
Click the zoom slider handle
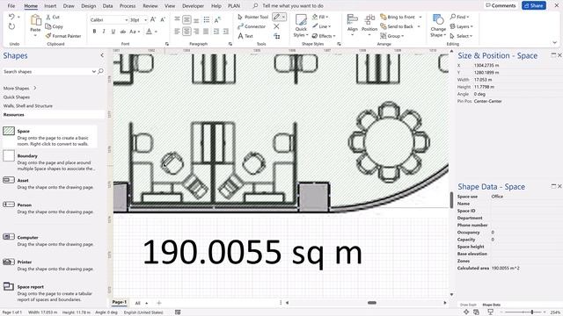click(x=531, y=312)
